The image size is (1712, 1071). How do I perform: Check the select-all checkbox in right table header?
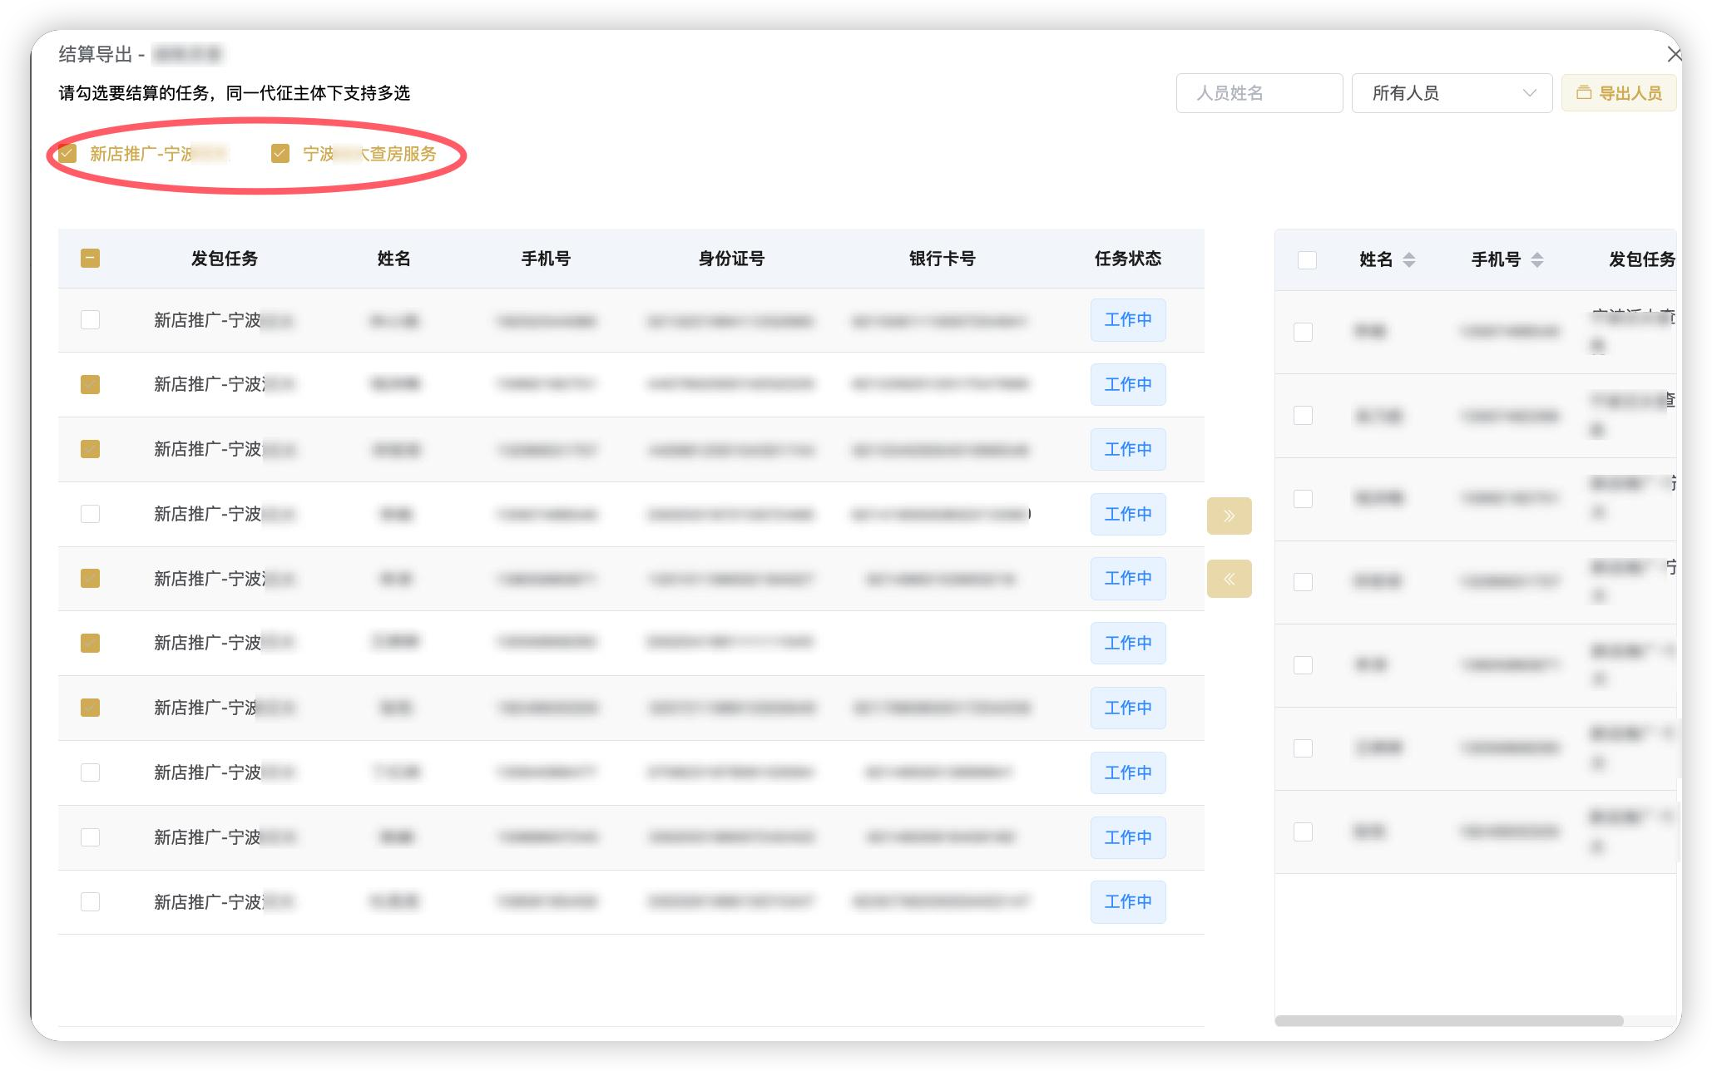1307,259
